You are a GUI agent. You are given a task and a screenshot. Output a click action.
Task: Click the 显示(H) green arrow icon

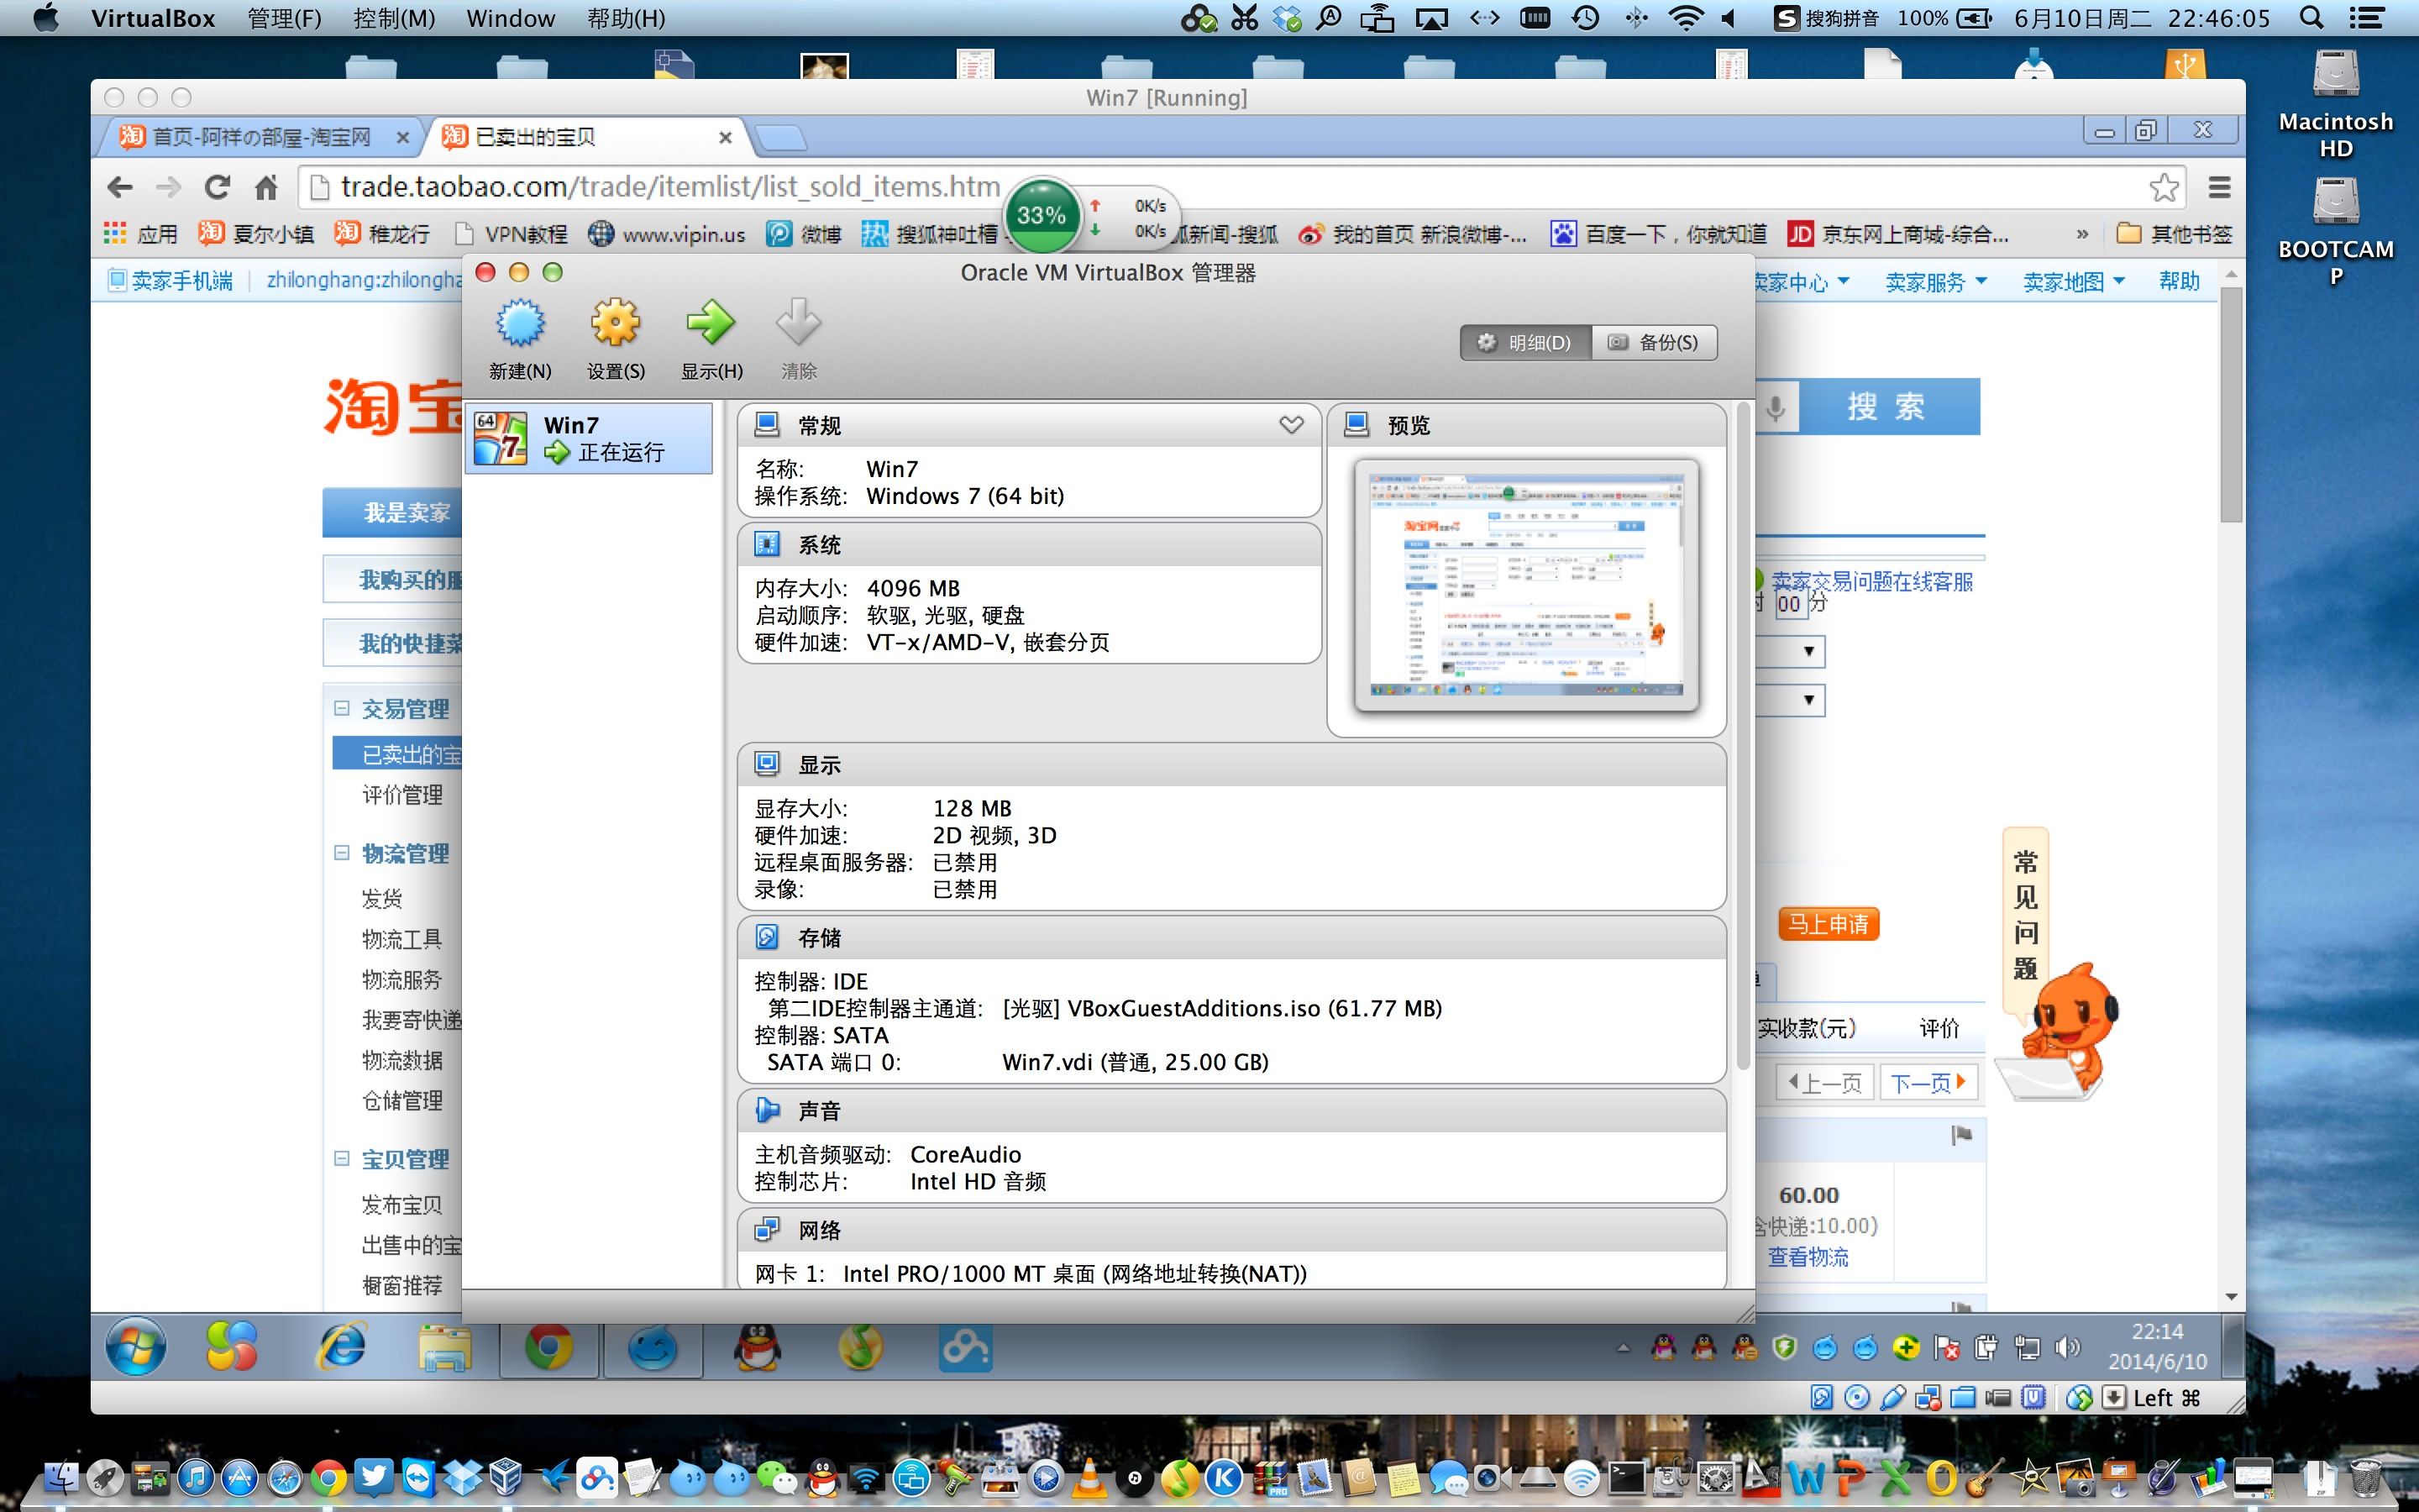click(711, 323)
